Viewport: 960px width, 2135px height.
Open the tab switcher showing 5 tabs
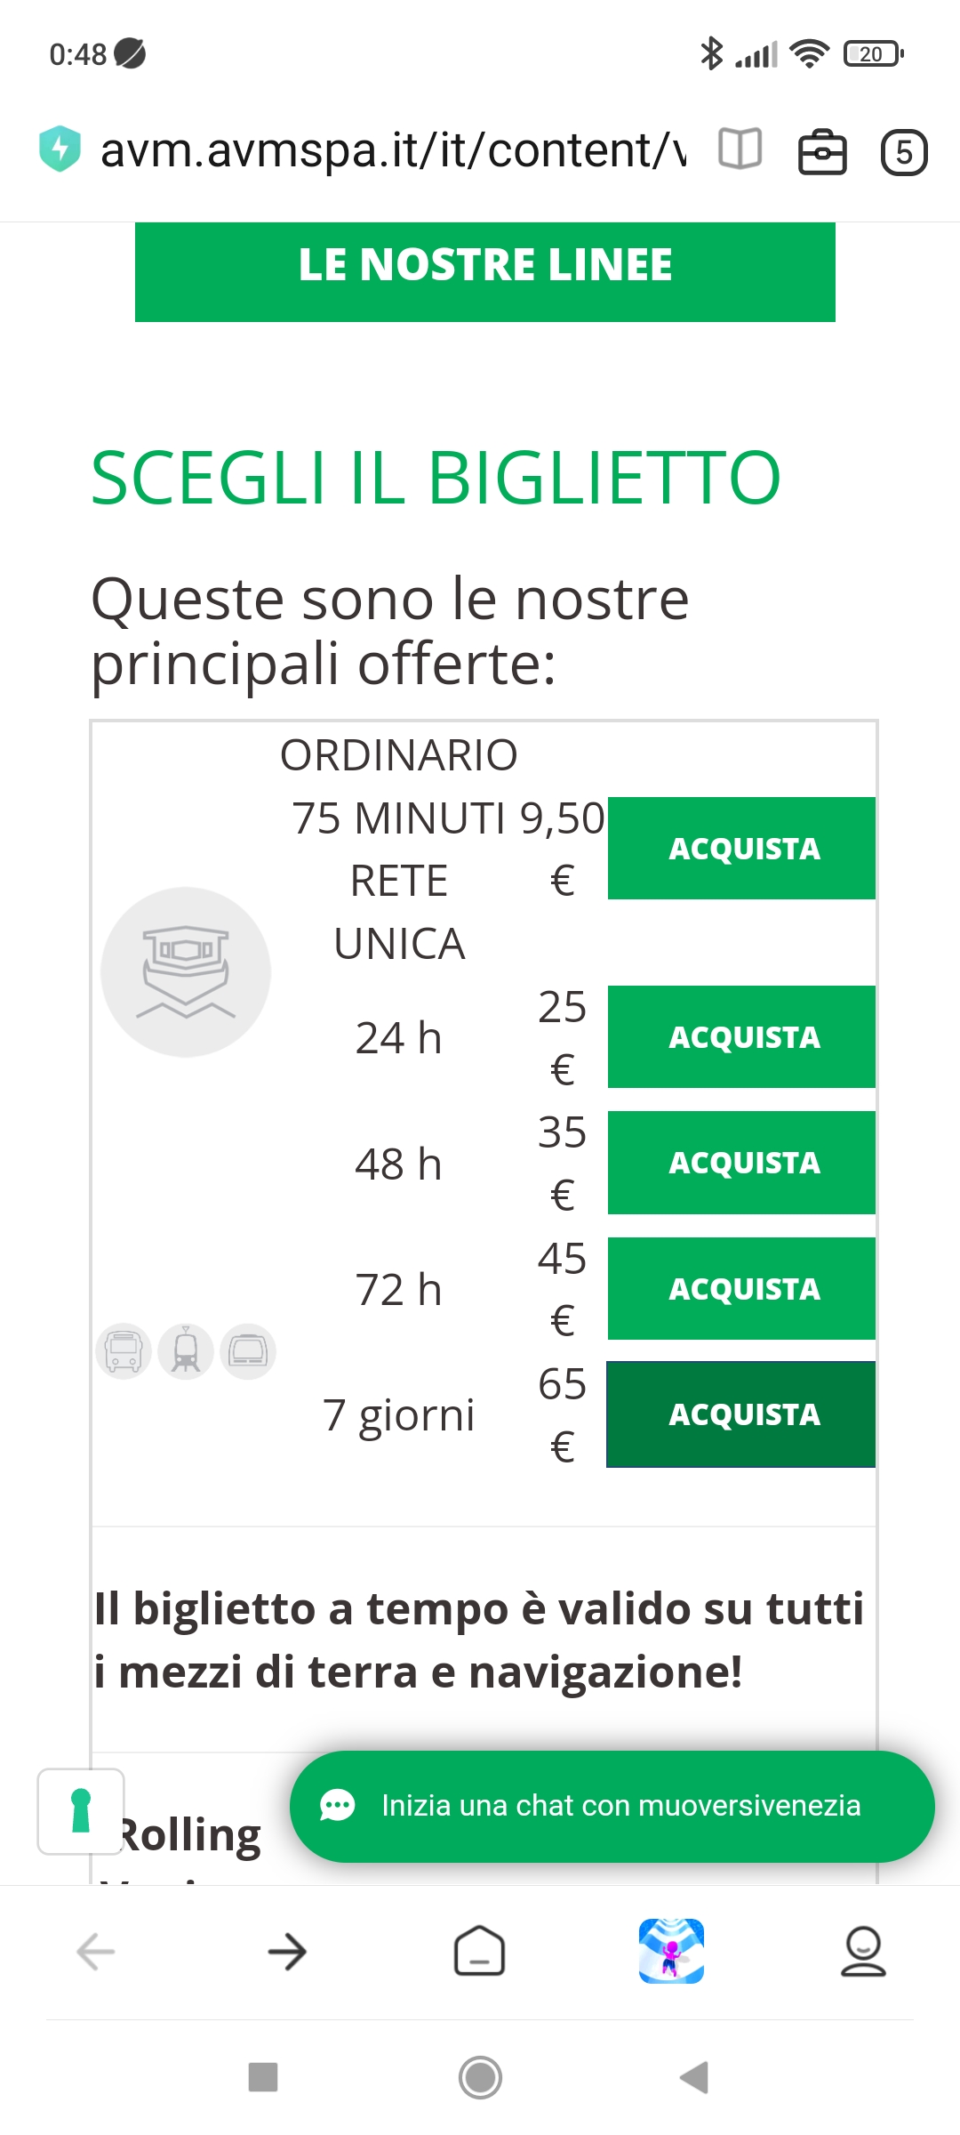click(x=903, y=152)
